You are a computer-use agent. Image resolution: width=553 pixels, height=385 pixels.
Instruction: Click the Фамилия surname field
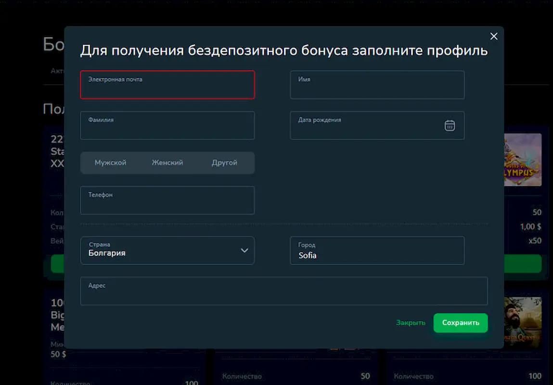click(x=167, y=126)
